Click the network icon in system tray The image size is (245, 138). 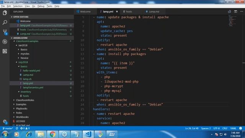click(221, 135)
